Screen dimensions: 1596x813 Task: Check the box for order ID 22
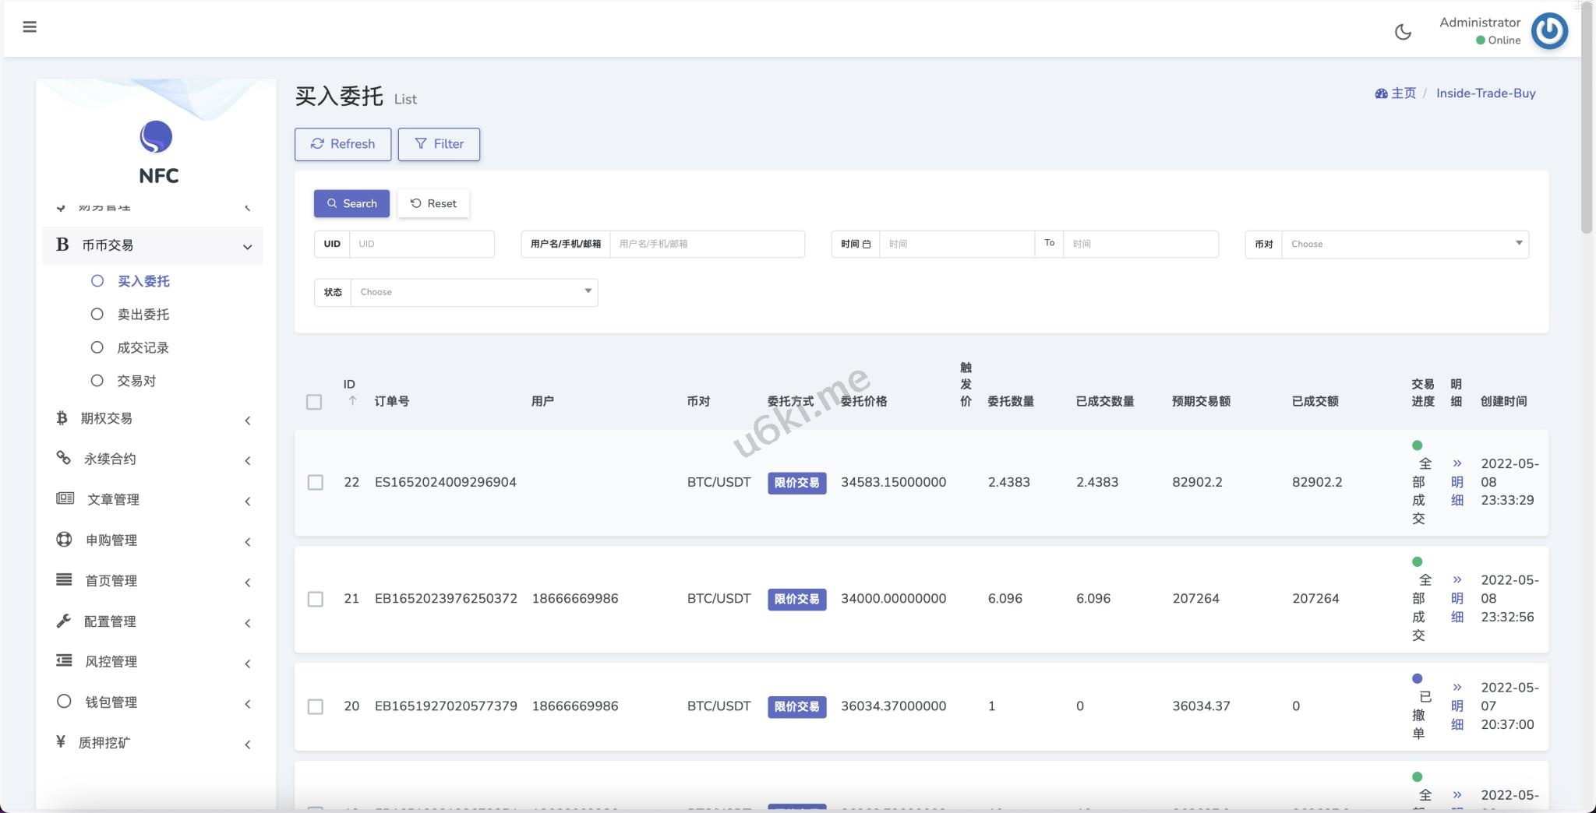tap(316, 483)
